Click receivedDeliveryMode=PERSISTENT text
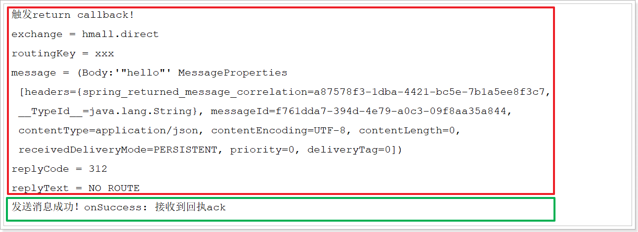638x232 pixels. (118, 150)
